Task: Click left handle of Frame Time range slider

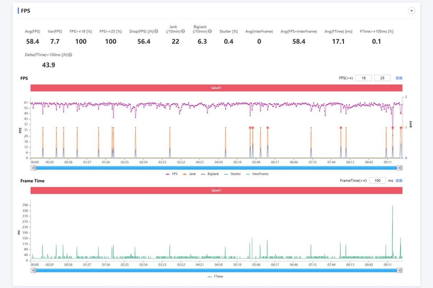Action: pos(33,270)
